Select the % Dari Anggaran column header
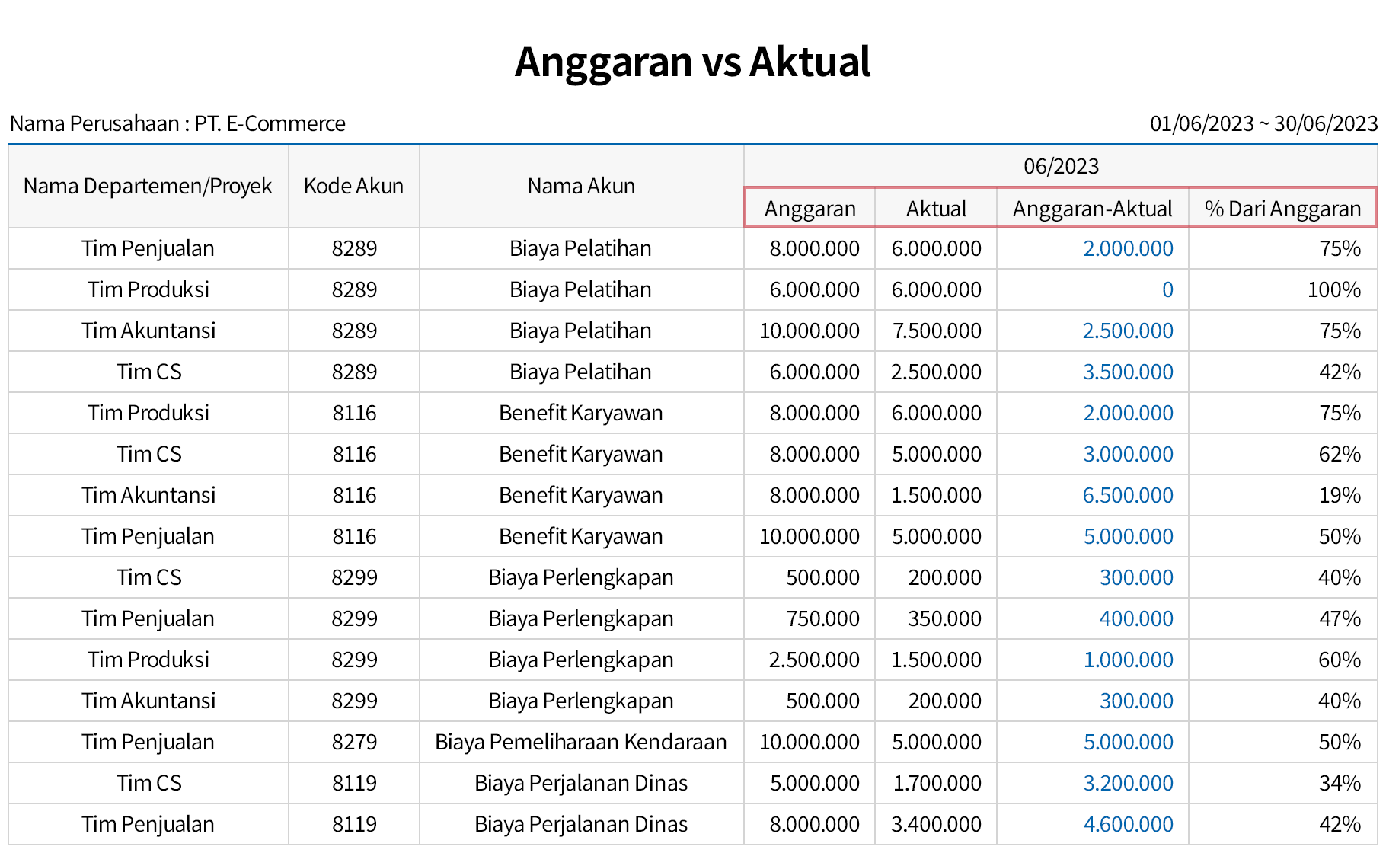Image resolution: width=1386 pixels, height=853 pixels. pos(1282,209)
